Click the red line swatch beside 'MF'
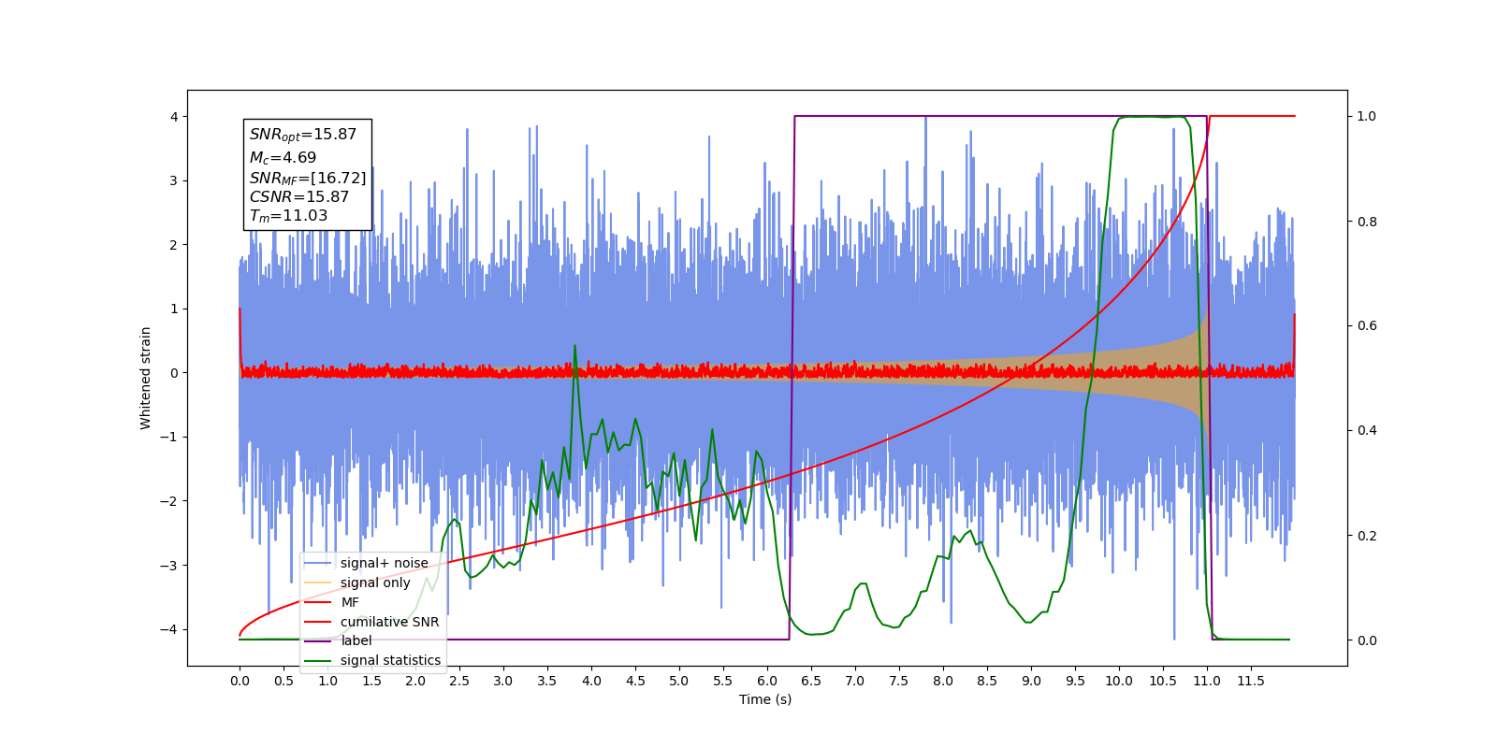This screenshot has width=1497, height=748. (x=318, y=602)
